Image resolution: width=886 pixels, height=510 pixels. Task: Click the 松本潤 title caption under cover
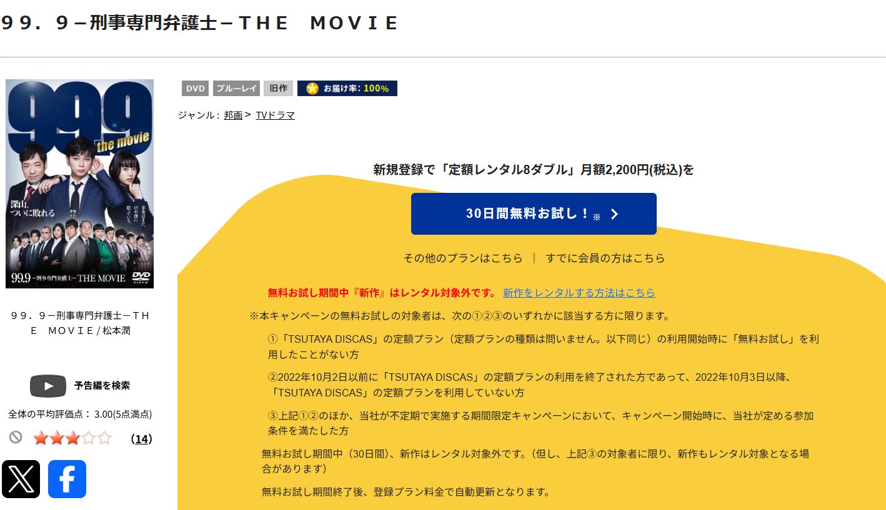point(80,323)
